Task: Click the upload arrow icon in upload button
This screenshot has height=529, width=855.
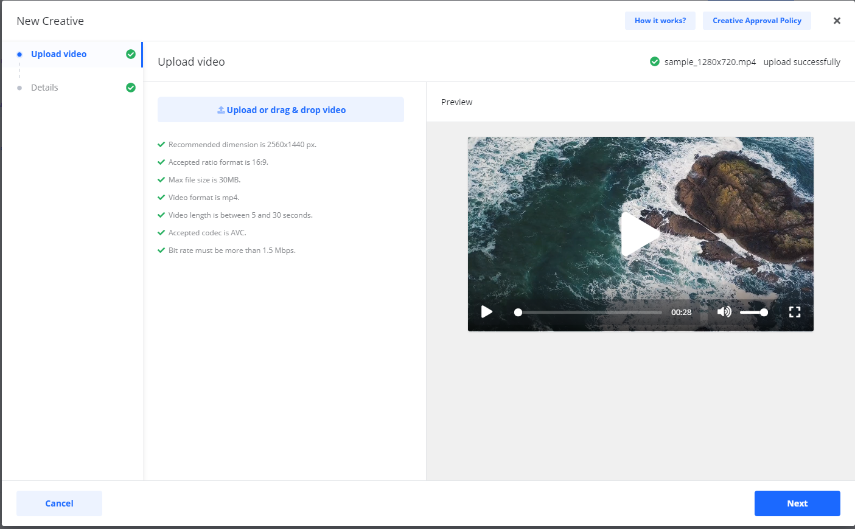Action: point(221,110)
